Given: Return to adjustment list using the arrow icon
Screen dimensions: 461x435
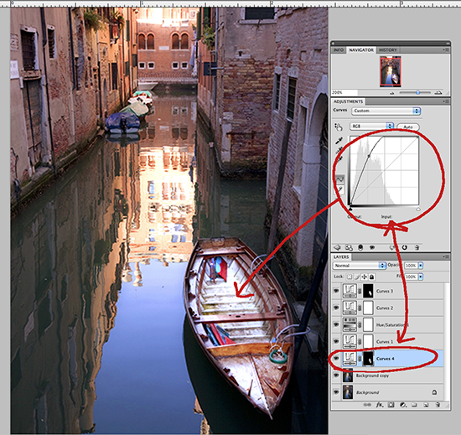Looking at the screenshot, I should coord(337,247).
